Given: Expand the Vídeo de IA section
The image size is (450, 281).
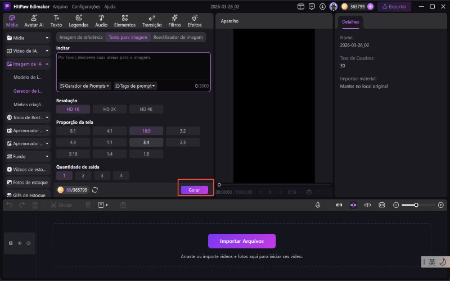Looking at the screenshot, I should [28, 51].
